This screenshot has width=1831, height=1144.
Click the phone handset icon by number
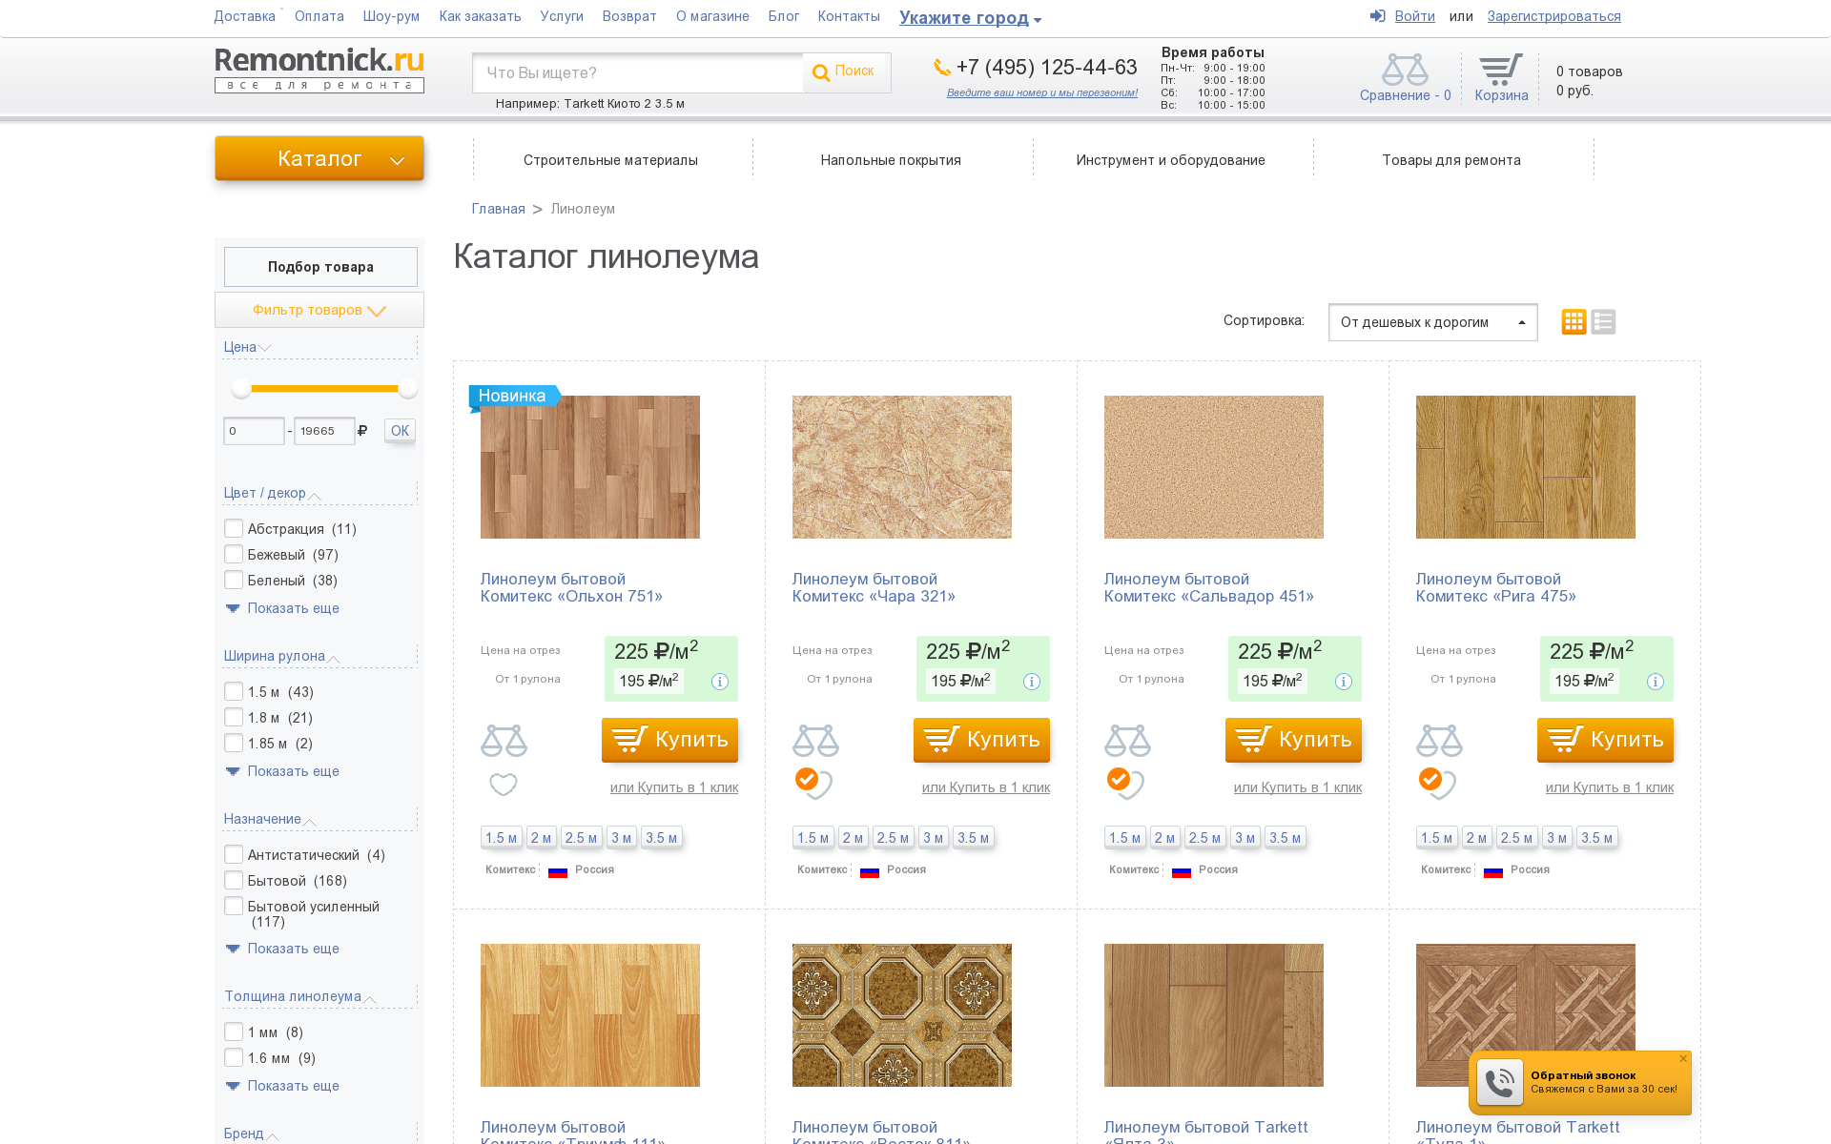pos(942,67)
